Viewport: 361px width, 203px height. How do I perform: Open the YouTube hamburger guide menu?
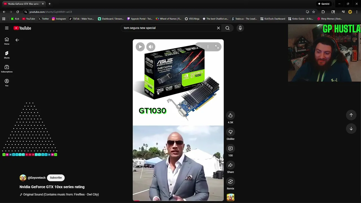[7, 28]
